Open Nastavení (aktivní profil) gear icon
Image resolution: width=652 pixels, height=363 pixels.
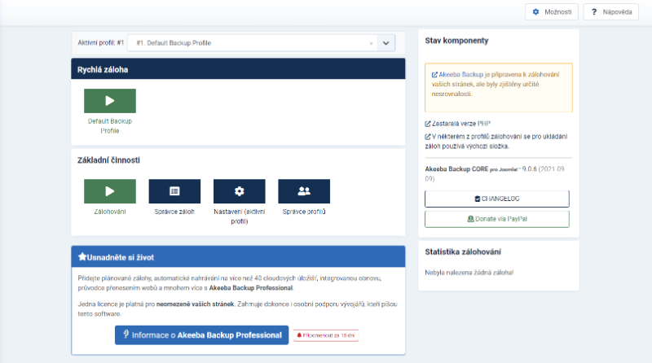(239, 191)
